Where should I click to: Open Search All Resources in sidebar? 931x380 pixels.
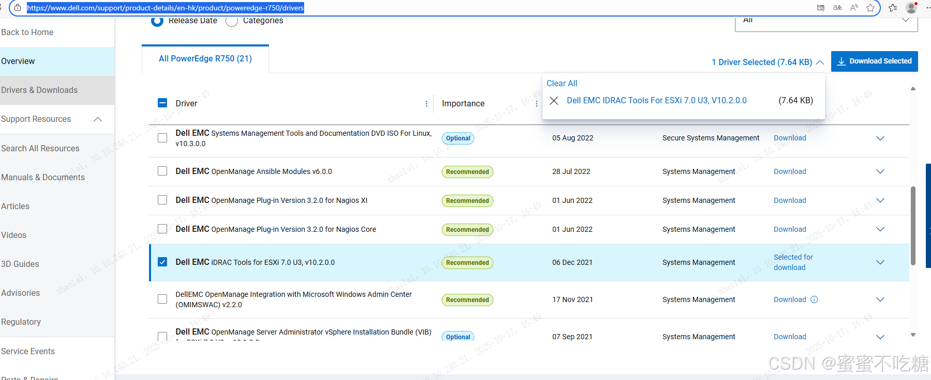(40, 148)
